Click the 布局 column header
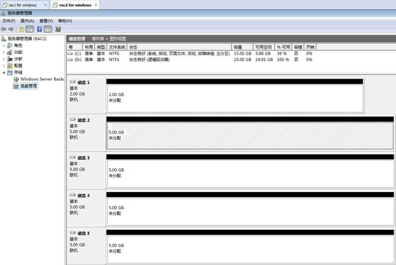Image resolution: width=396 pixels, height=265 pixels. pos(89,47)
